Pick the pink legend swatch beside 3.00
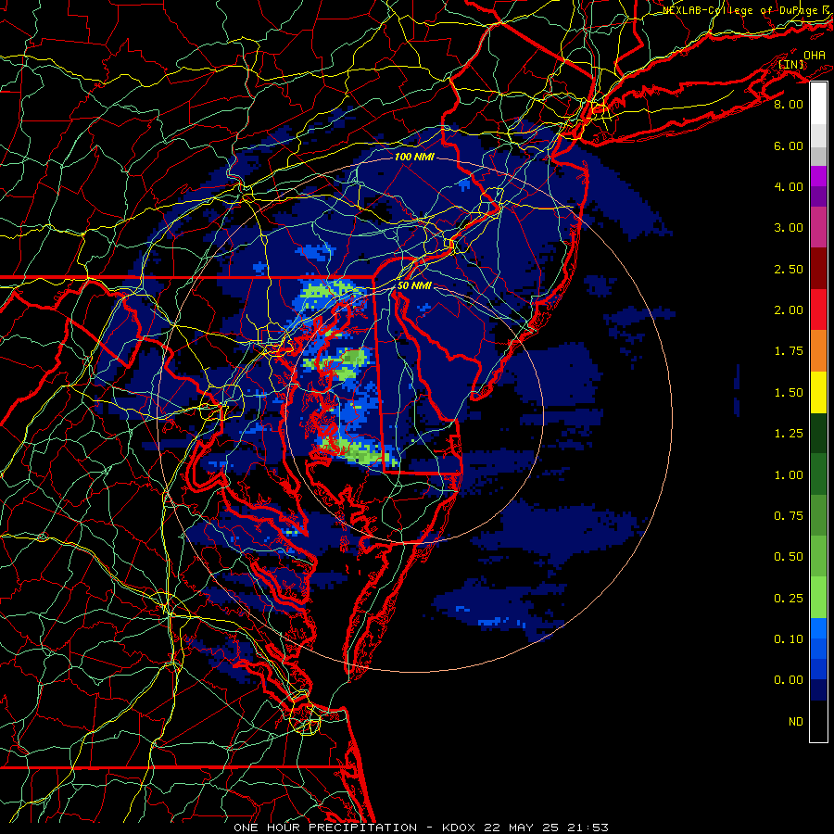This screenshot has height=834, width=834. [x=818, y=228]
